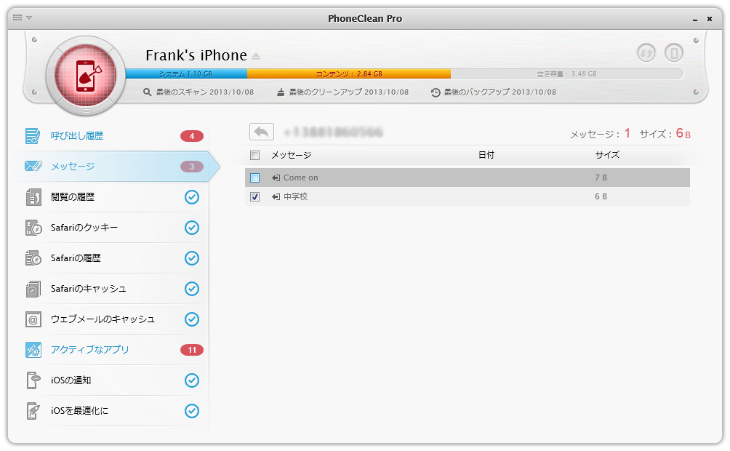Click 最後のクリーンアップ 2013/10/08 text
This screenshot has width=730, height=451.
click(x=349, y=92)
